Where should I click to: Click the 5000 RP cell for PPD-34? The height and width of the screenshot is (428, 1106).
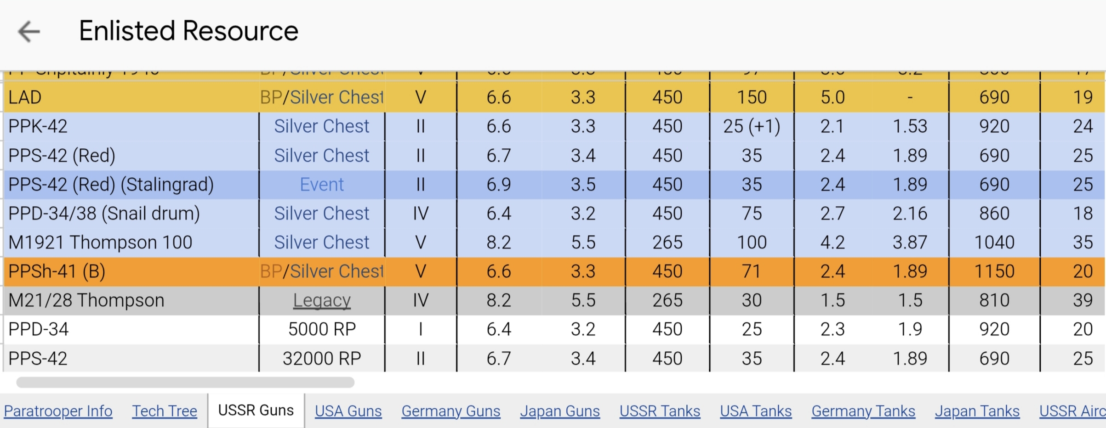[322, 329]
